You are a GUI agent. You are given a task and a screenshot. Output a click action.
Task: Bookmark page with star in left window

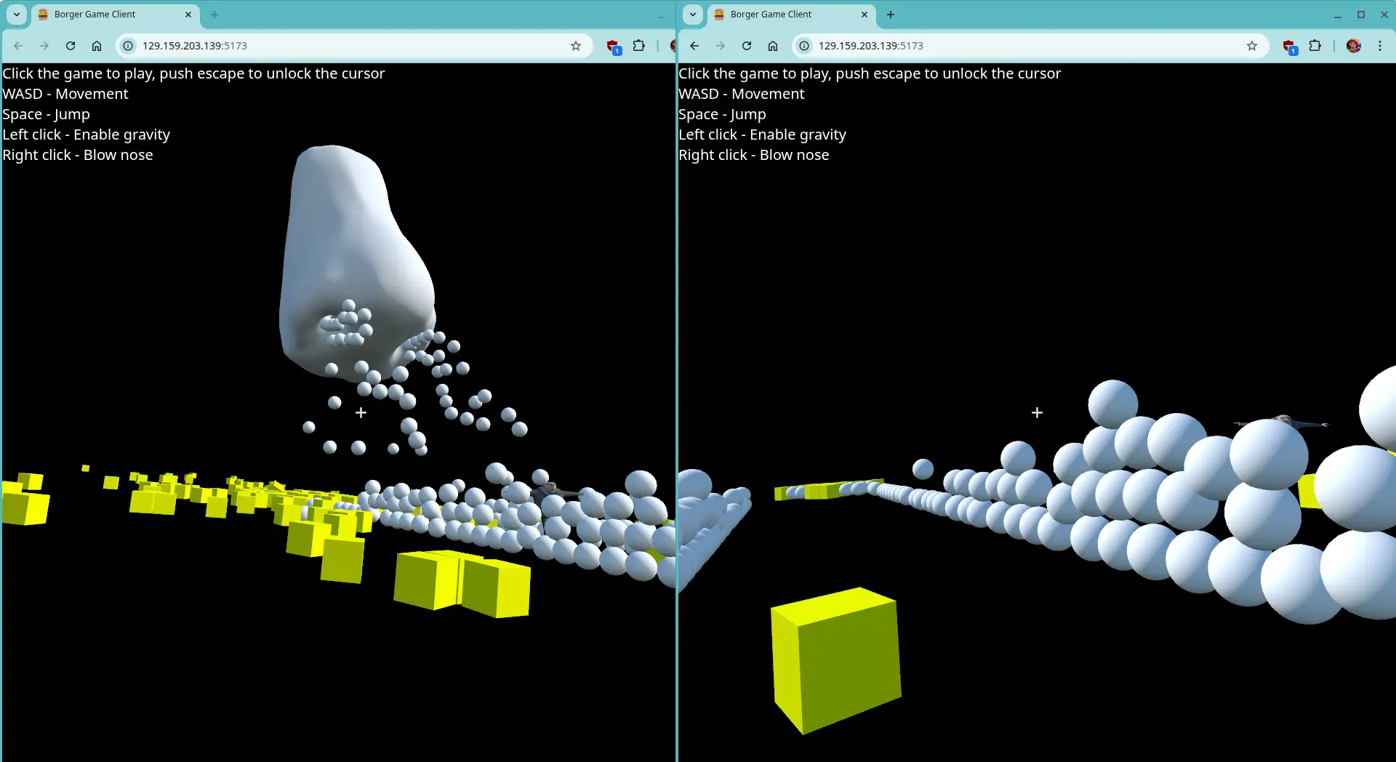click(576, 46)
